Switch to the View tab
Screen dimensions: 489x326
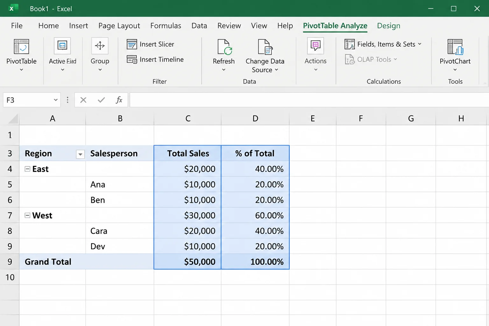coord(259,26)
